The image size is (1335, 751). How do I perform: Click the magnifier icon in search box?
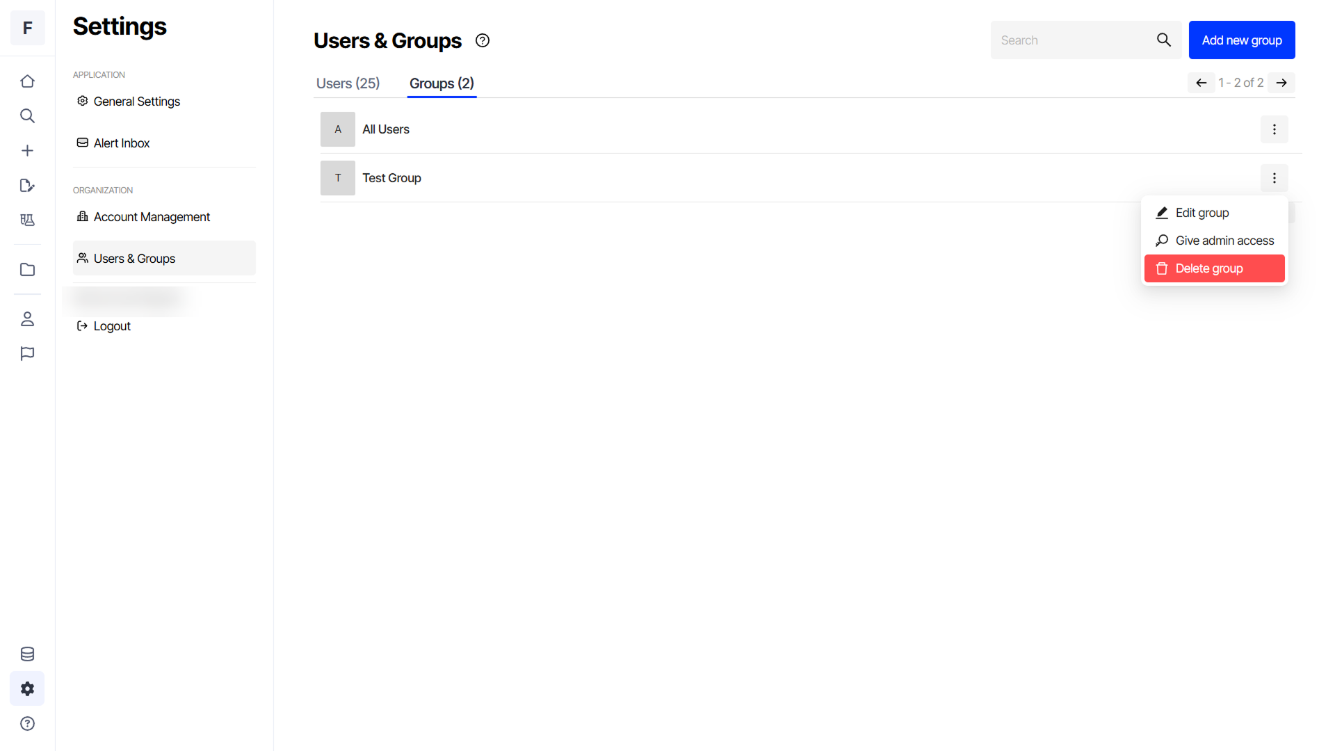[1164, 40]
